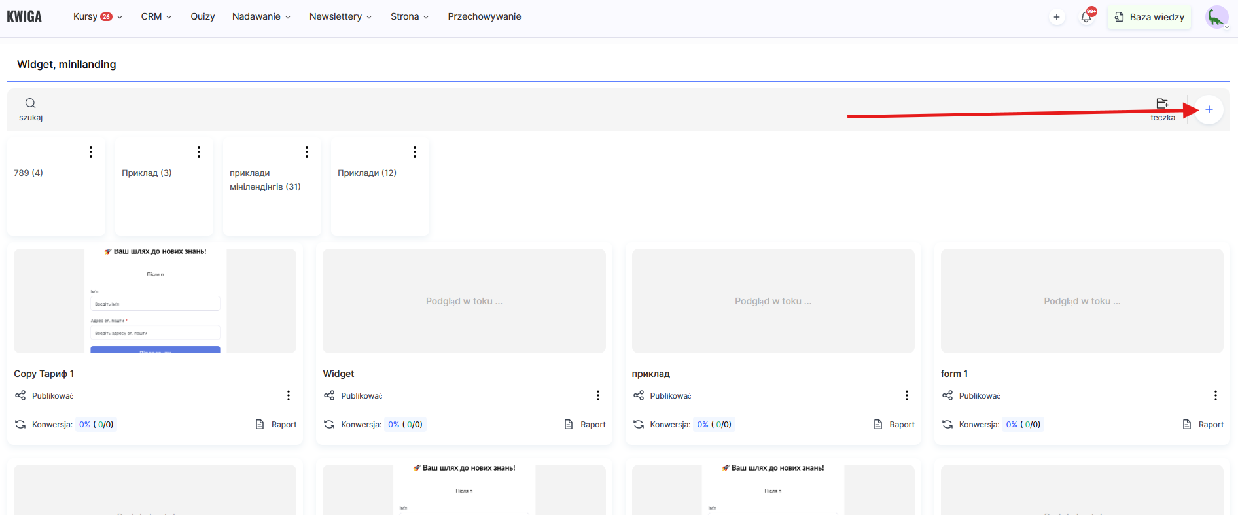The image size is (1238, 515).
Task: Click Publikować on the приклад card
Action: pyautogui.click(x=670, y=396)
